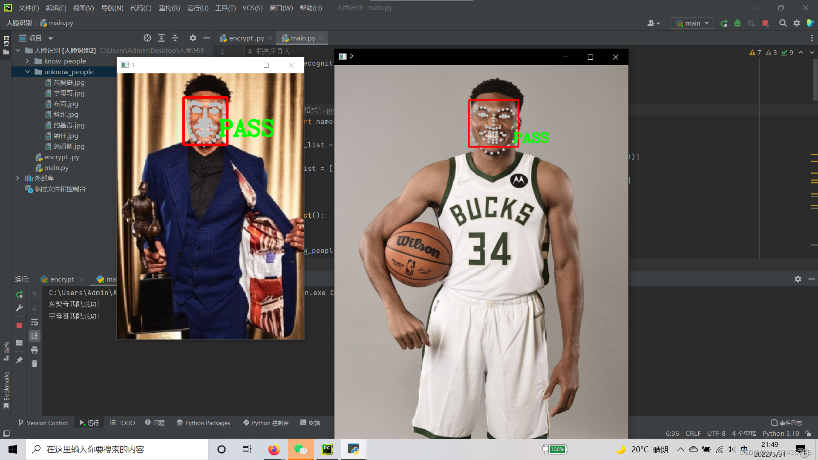Open Search Everywhere magnifier

pyautogui.click(x=783, y=23)
